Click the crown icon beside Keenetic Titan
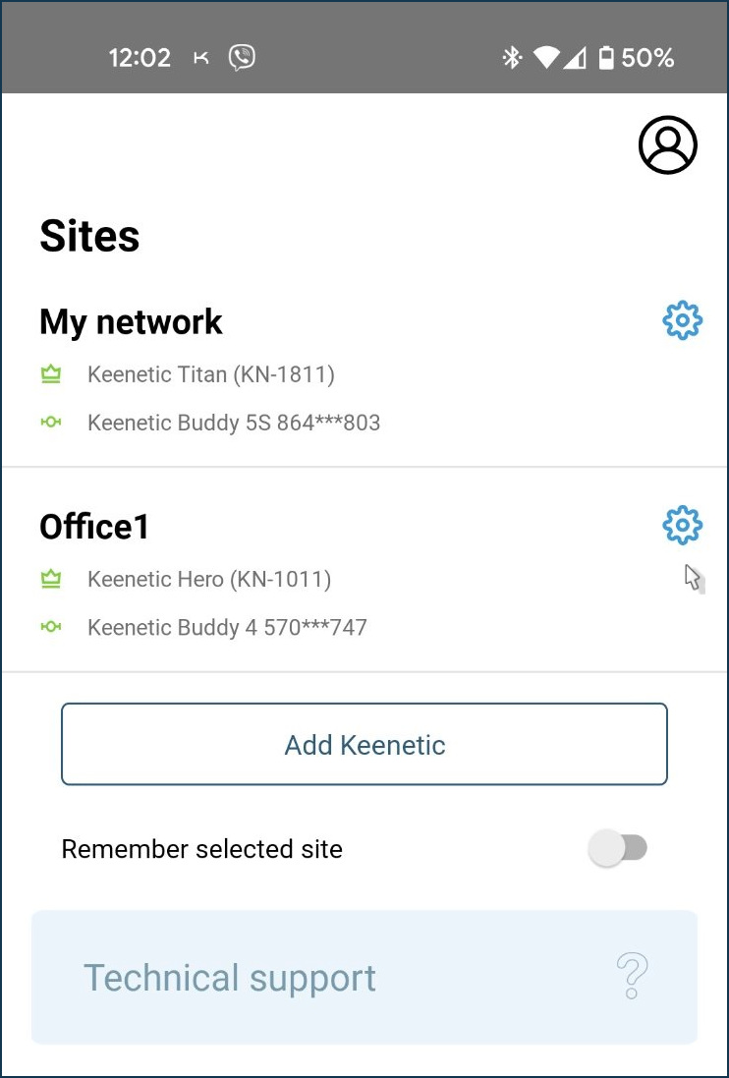This screenshot has width=729, height=1078. [50, 374]
